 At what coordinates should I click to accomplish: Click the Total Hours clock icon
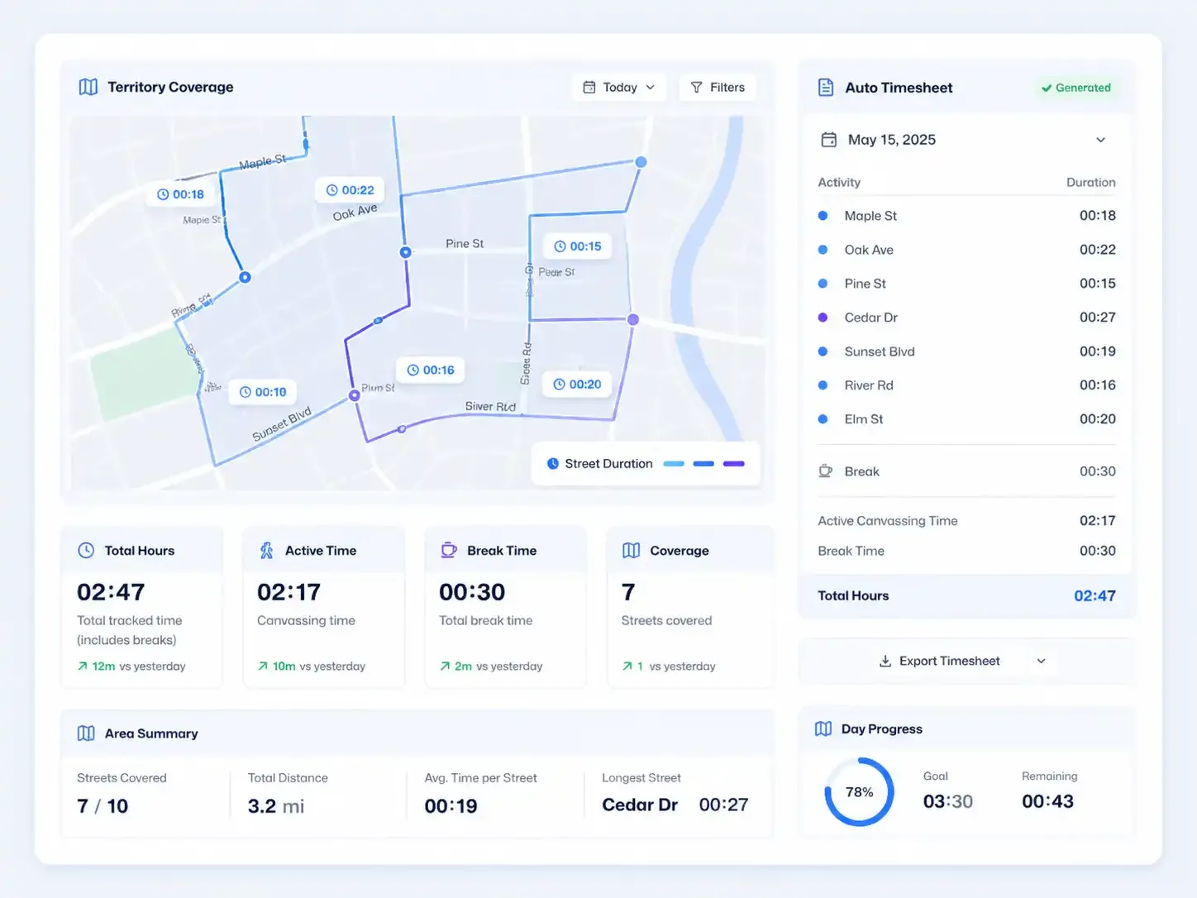86,551
